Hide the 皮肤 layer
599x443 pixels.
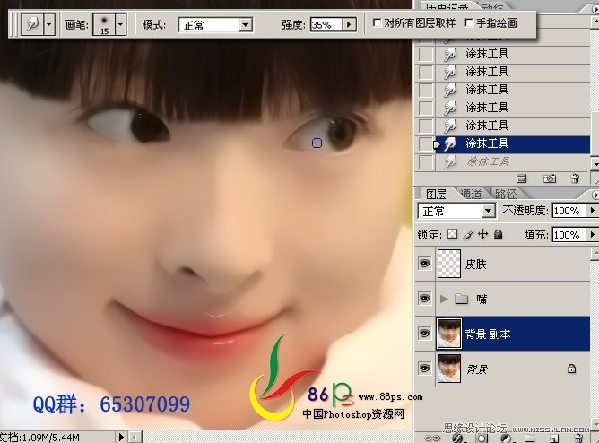[x=424, y=264]
